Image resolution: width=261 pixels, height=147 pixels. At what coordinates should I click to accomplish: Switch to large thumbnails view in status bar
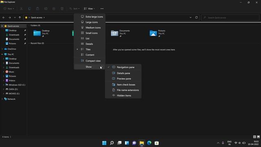258,137
